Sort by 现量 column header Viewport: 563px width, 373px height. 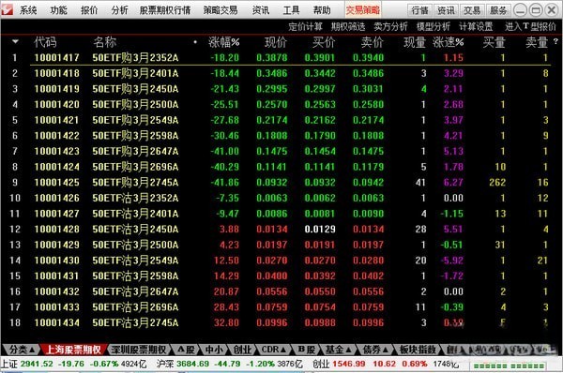pyautogui.click(x=415, y=42)
